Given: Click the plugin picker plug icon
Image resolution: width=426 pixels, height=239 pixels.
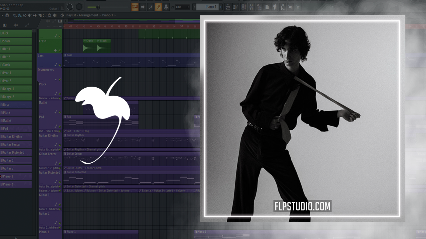Looking at the screenshot, I should [x=275, y=7].
